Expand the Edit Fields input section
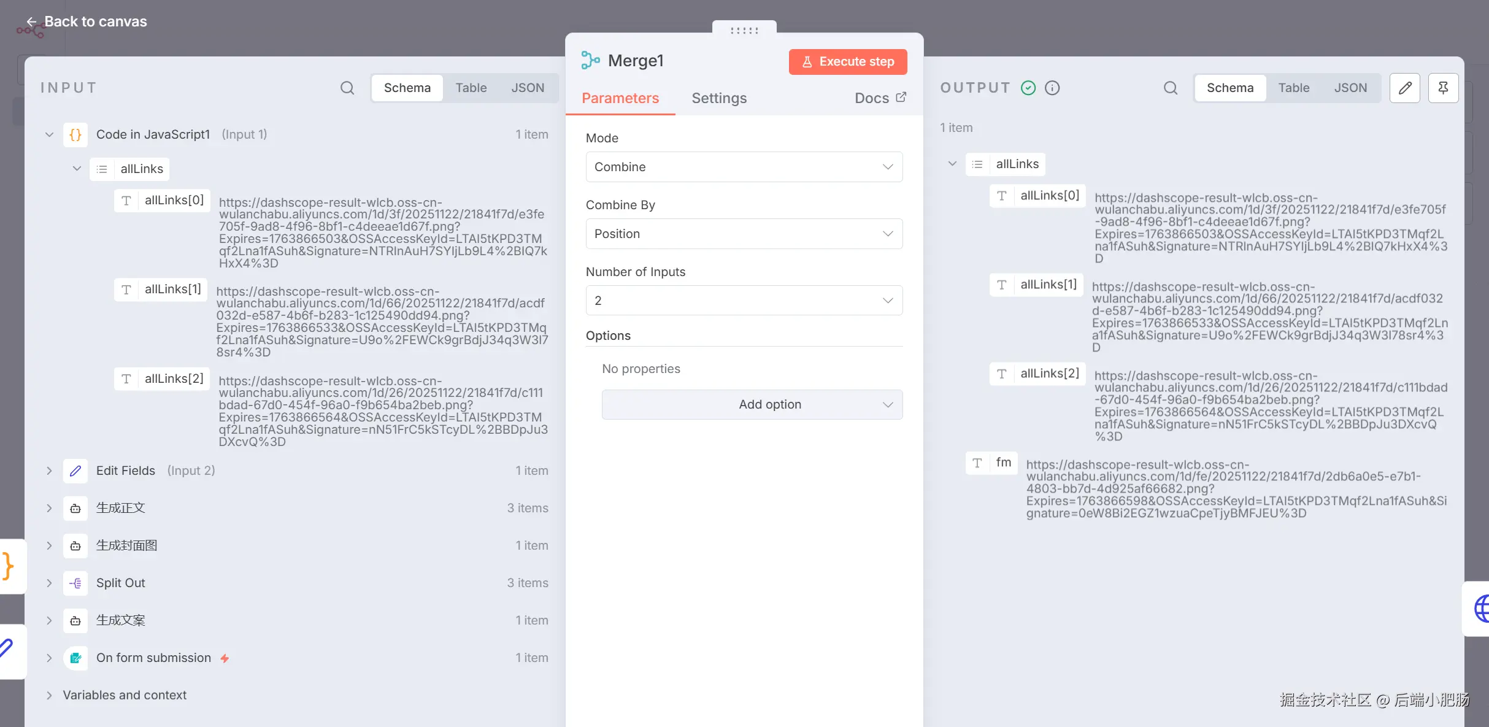1489x727 pixels. (49, 471)
